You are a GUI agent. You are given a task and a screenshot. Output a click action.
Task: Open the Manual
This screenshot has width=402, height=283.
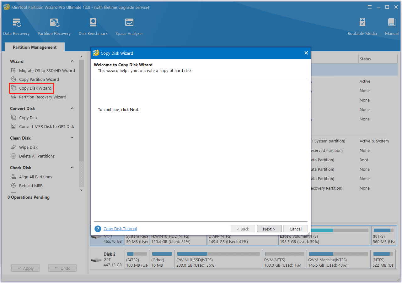[392, 27]
